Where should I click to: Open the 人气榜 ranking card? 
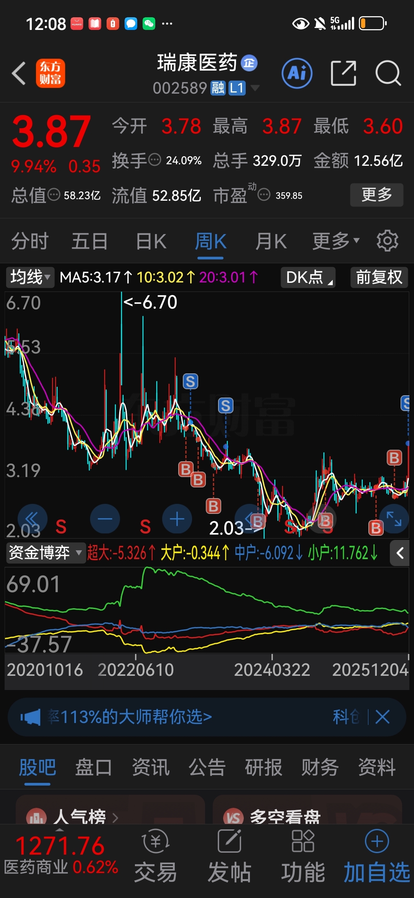pos(110,810)
